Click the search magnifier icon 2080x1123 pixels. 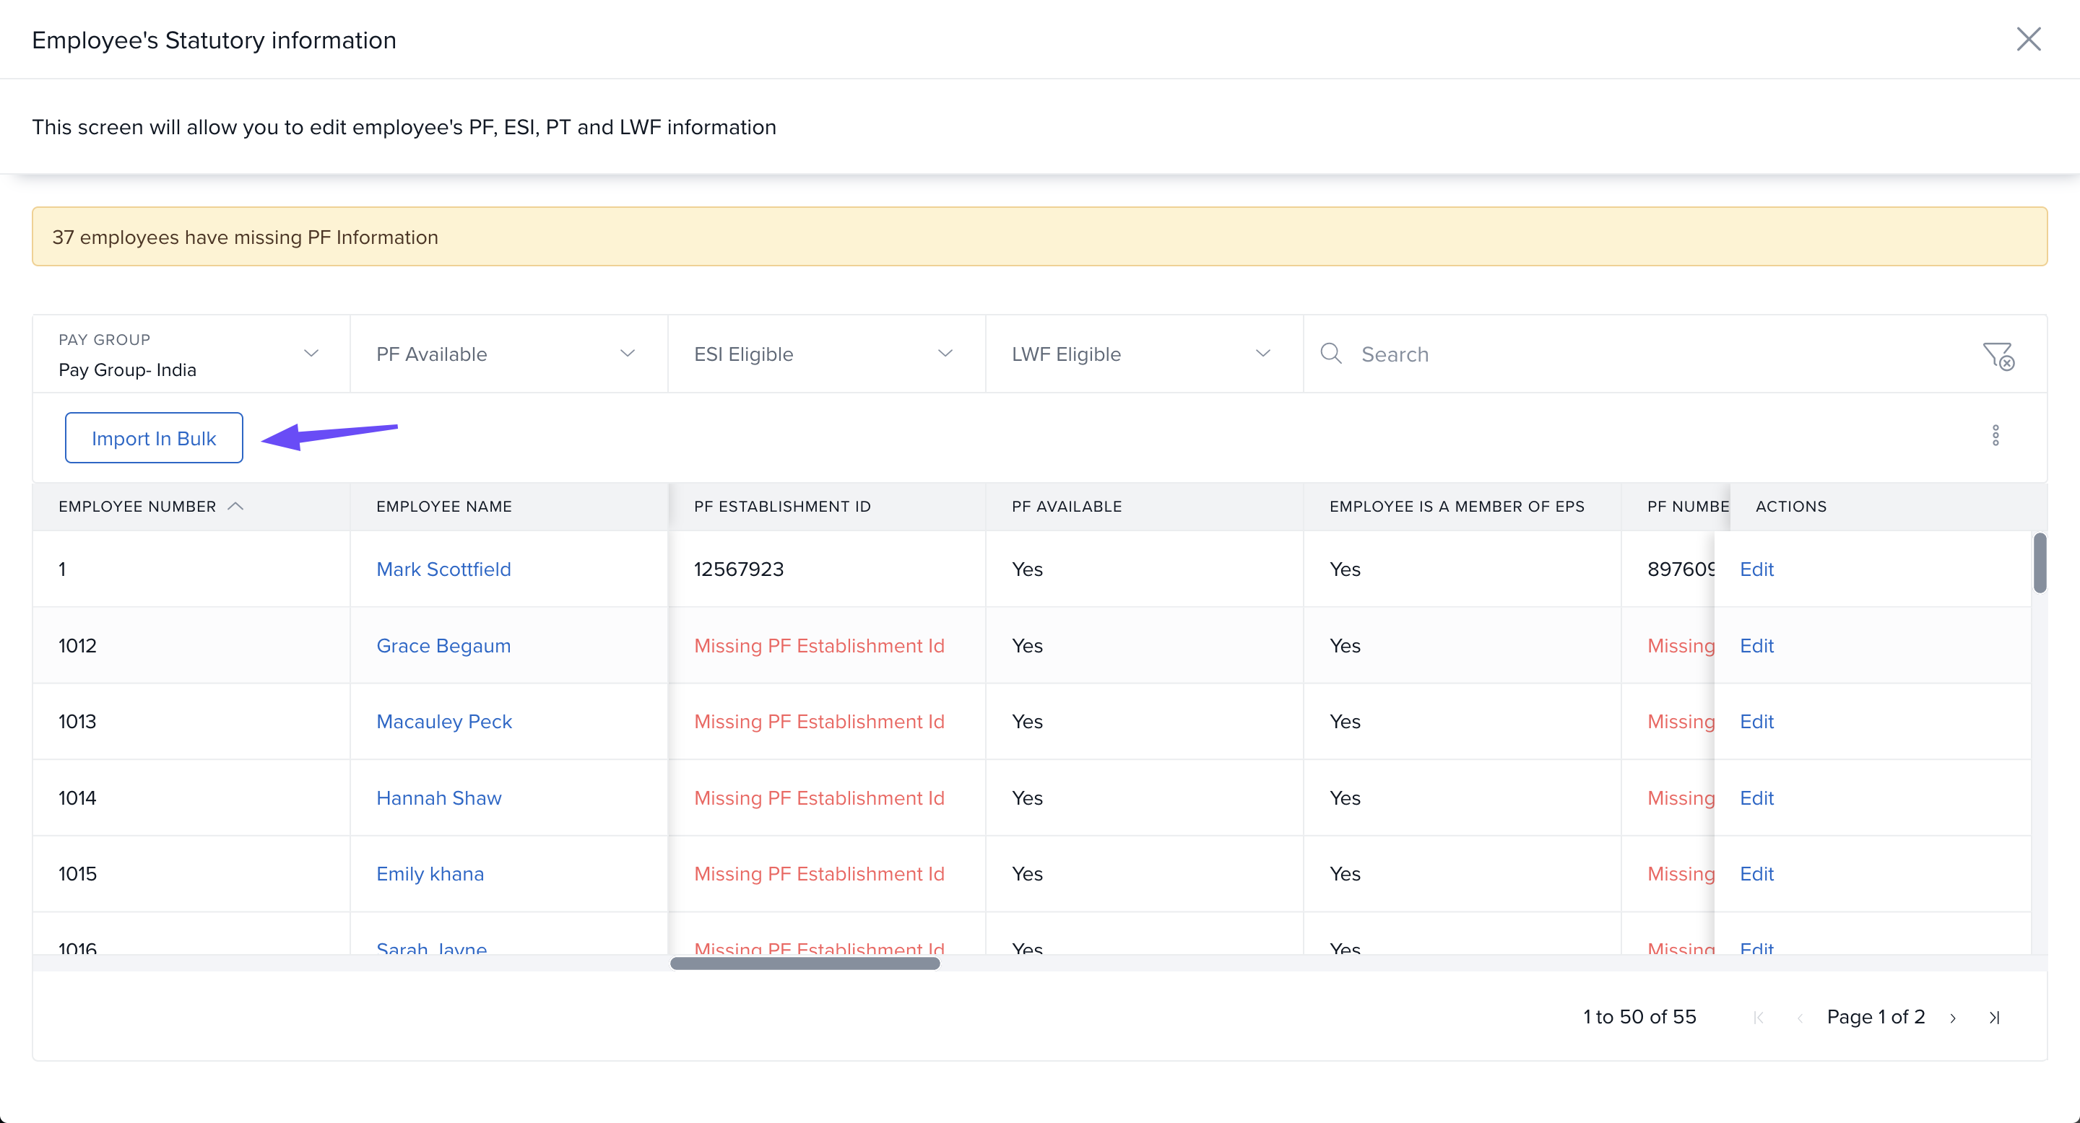pos(1330,354)
